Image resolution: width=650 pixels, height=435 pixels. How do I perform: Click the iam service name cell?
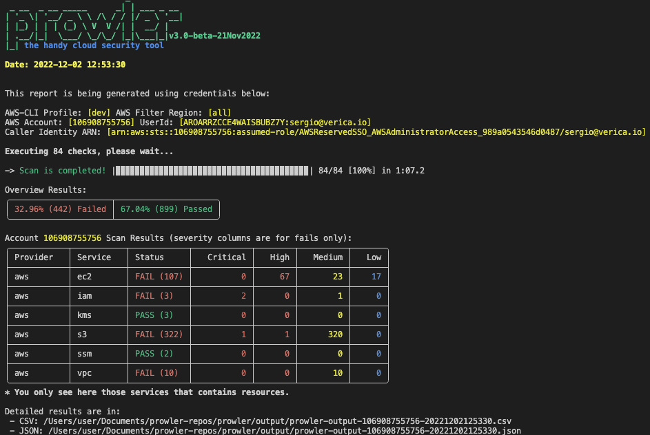pos(85,296)
